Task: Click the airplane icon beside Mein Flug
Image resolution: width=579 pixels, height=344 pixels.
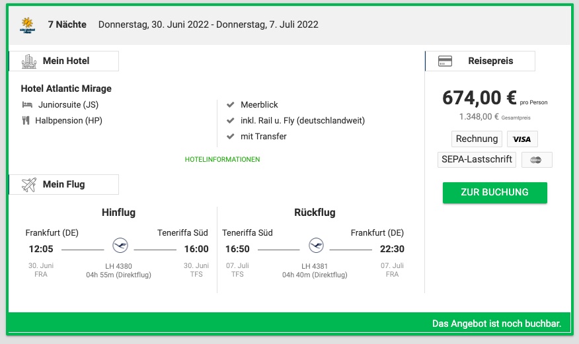Action: (29, 185)
